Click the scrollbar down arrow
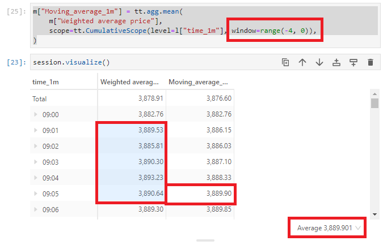 click(374, 214)
